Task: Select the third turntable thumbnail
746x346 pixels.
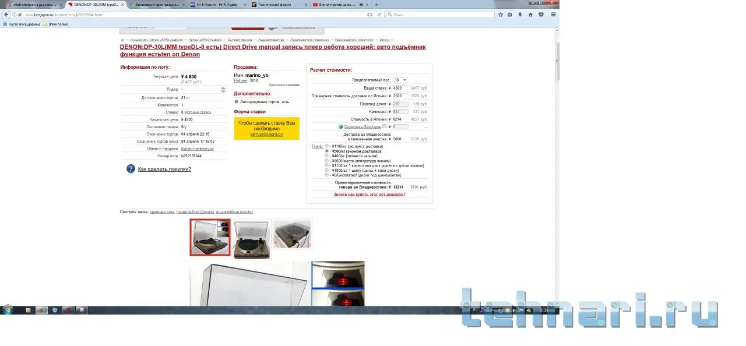Action: [292, 234]
